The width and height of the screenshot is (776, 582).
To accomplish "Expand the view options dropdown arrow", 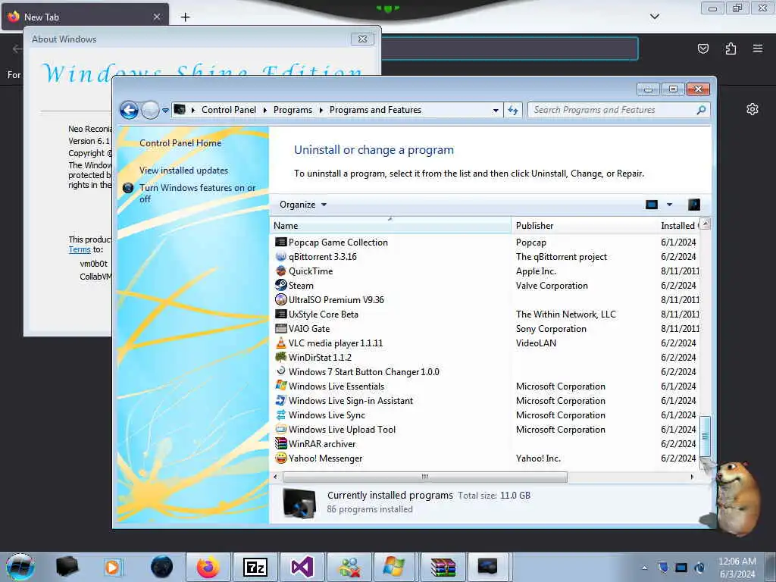I will tap(669, 205).
